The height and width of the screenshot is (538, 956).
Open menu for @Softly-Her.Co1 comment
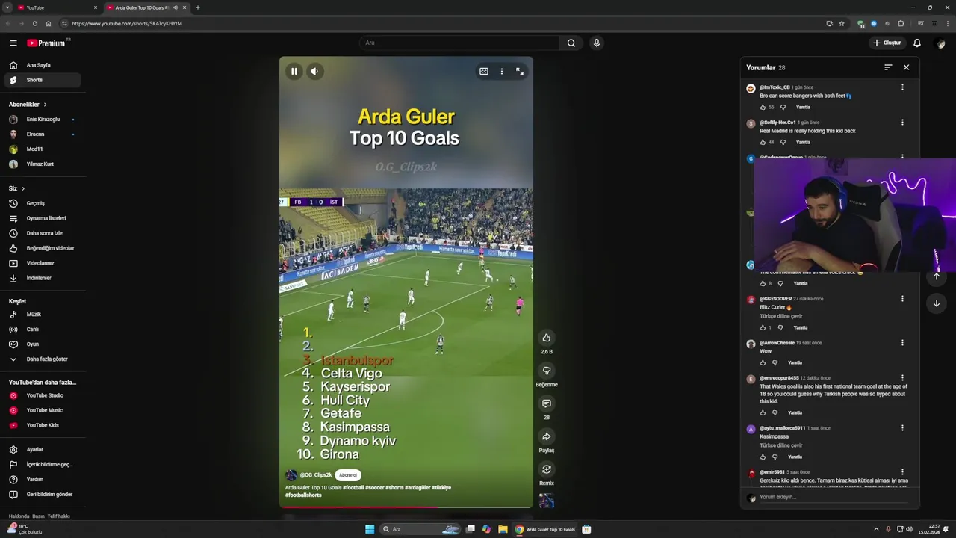pyautogui.click(x=902, y=123)
